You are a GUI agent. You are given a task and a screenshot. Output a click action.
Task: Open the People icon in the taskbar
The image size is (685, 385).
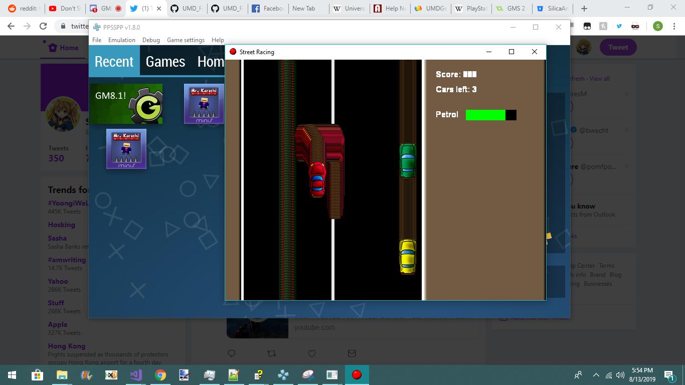[x=578, y=375]
